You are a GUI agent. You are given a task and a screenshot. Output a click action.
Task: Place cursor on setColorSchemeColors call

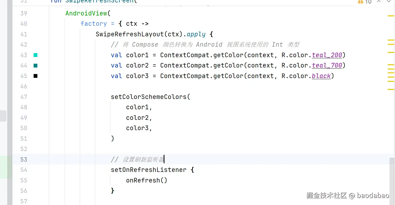point(149,97)
